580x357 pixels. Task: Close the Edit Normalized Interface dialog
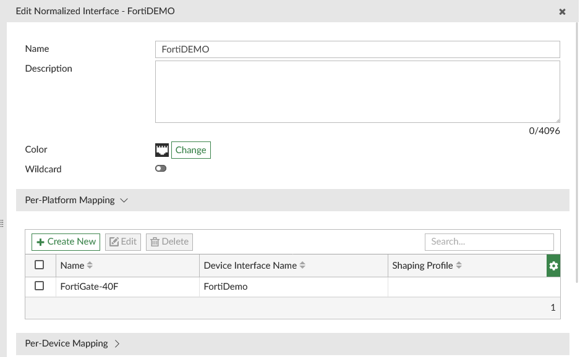pos(562,11)
